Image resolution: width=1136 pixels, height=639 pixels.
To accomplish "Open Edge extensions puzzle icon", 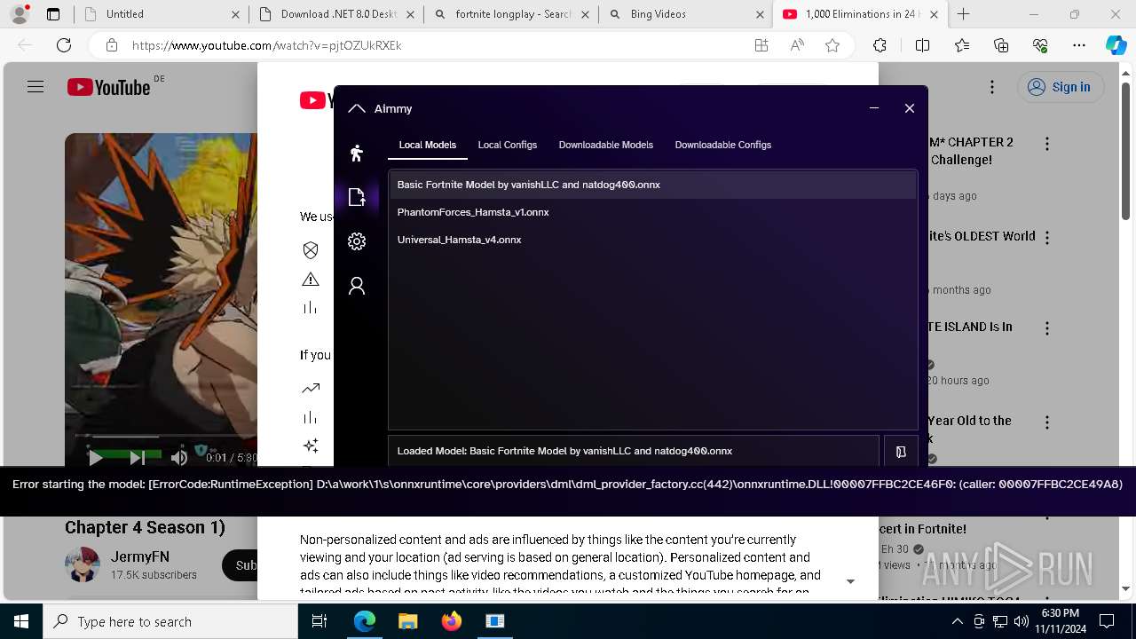I will (880, 45).
